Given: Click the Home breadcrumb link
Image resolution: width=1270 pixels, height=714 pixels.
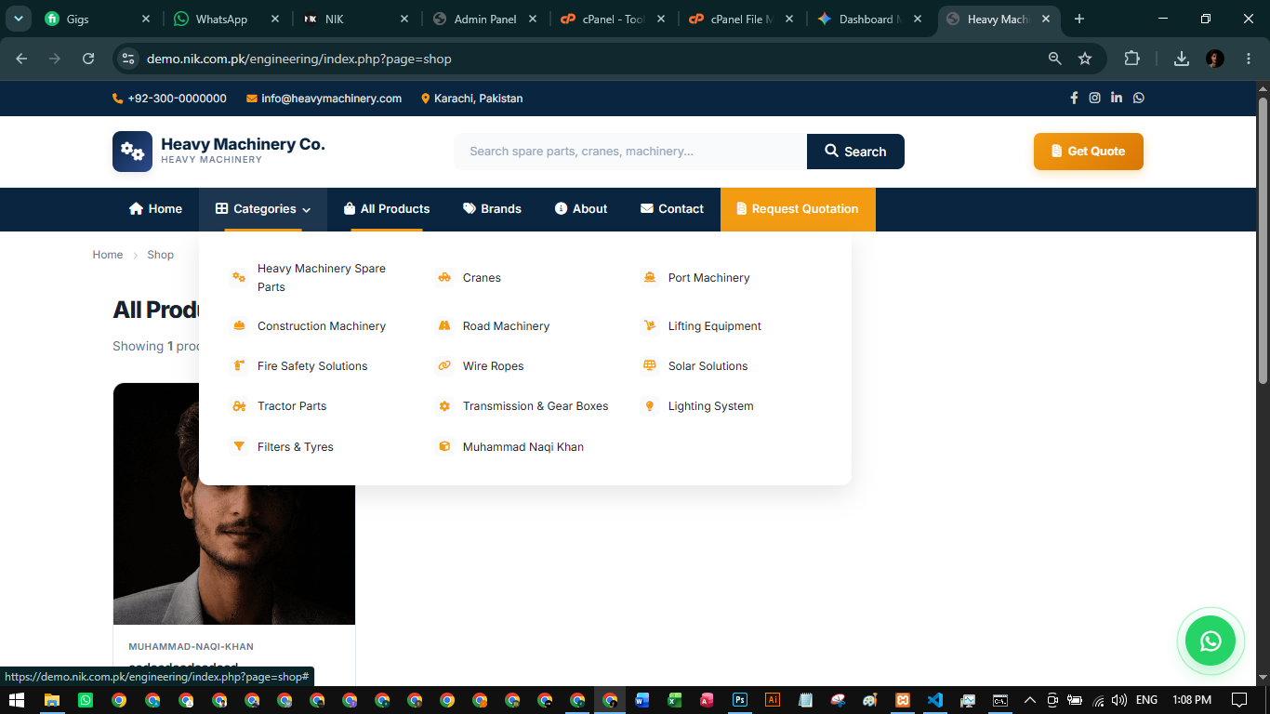Looking at the screenshot, I should (108, 255).
